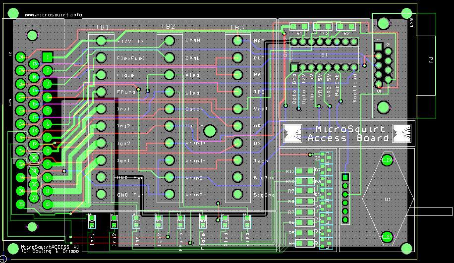Click the 'MicroSquirt' title text

(x=350, y=129)
